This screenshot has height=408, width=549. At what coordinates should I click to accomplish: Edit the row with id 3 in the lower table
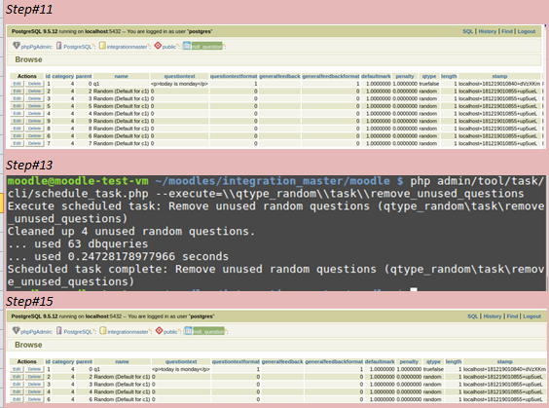click(x=17, y=385)
